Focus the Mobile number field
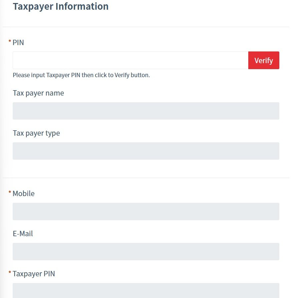This screenshot has height=298, width=292. point(146,211)
